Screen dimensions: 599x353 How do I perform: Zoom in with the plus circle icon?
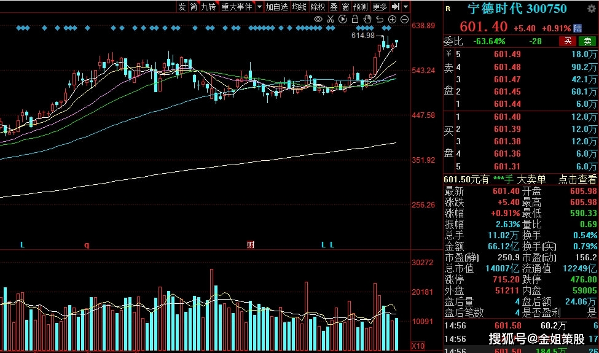tap(392, 19)
